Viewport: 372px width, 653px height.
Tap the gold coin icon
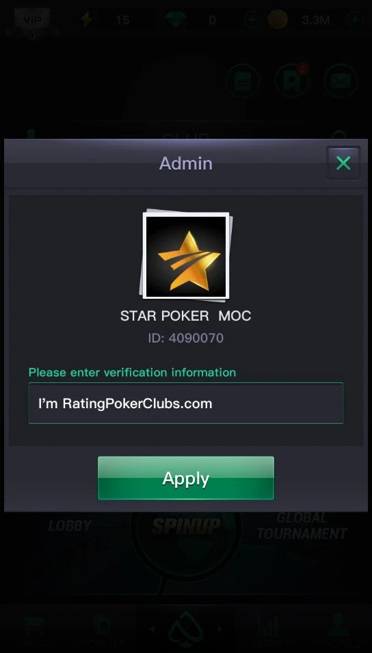pos(278,20)
